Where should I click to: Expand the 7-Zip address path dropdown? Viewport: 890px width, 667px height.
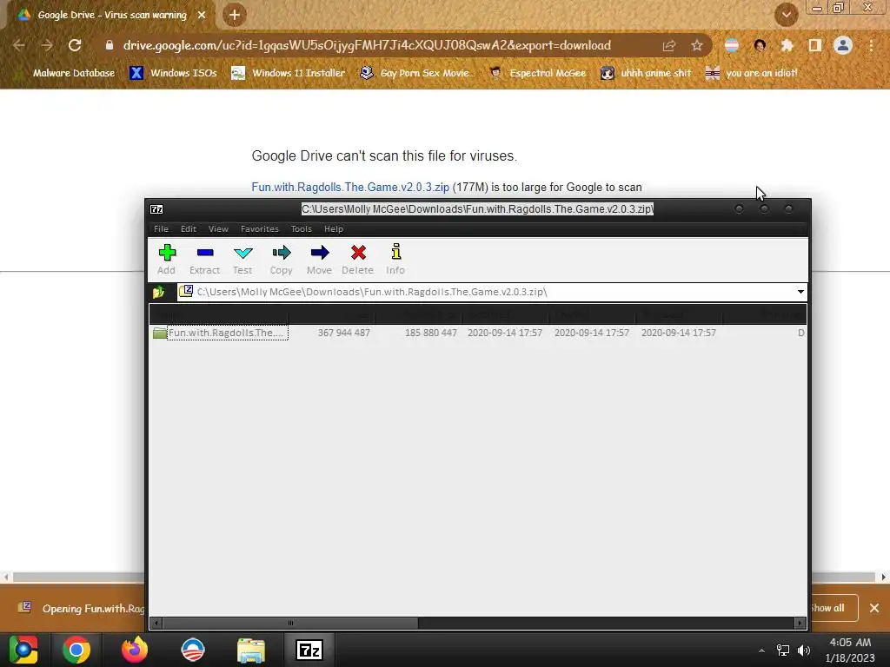800,292
